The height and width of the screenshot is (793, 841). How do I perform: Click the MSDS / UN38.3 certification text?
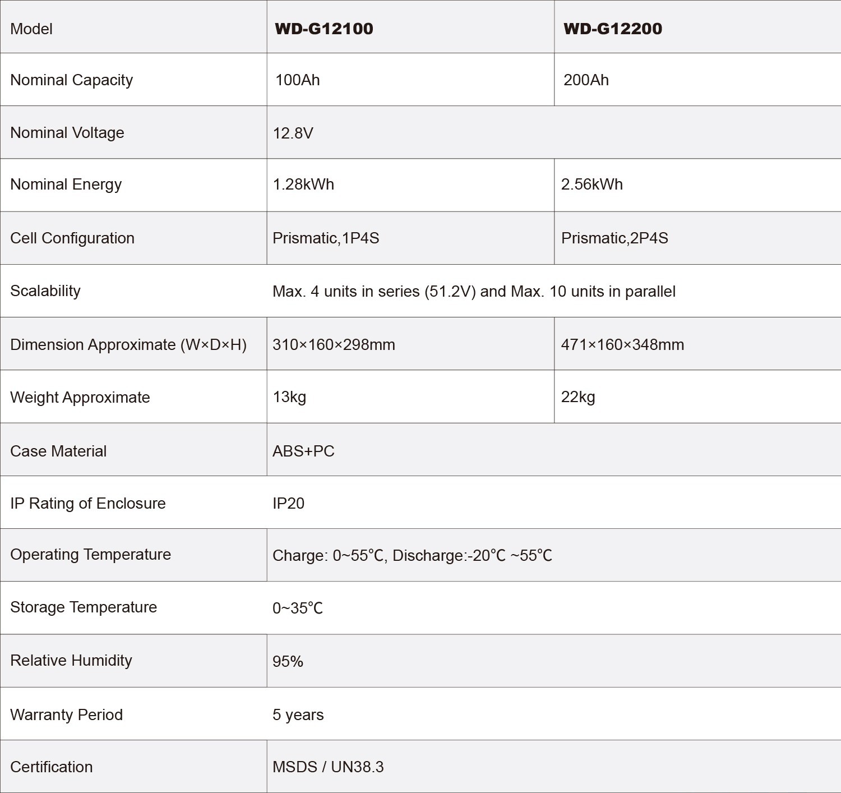tap(328, 767)
